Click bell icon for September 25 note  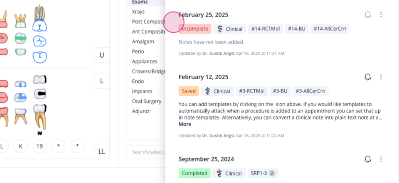[368, 159]
